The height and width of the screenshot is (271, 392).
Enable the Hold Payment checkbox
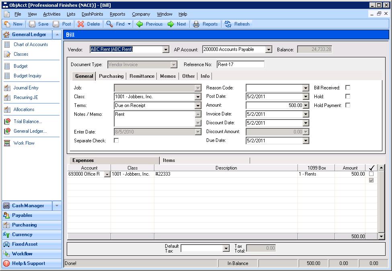[x=348, y=105]
